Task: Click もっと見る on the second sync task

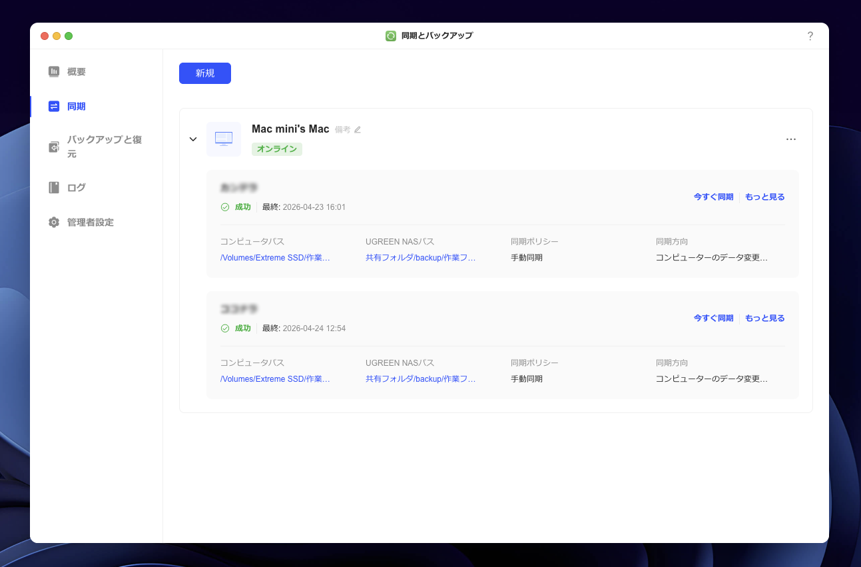Action: 764,318
